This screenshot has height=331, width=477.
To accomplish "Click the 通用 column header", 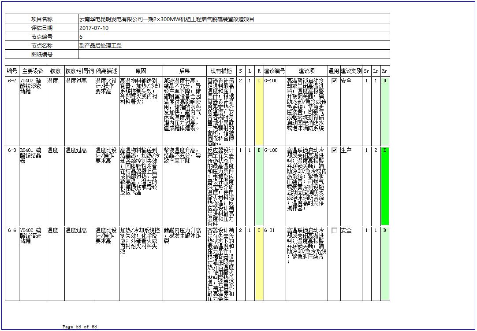I will 334,71.
